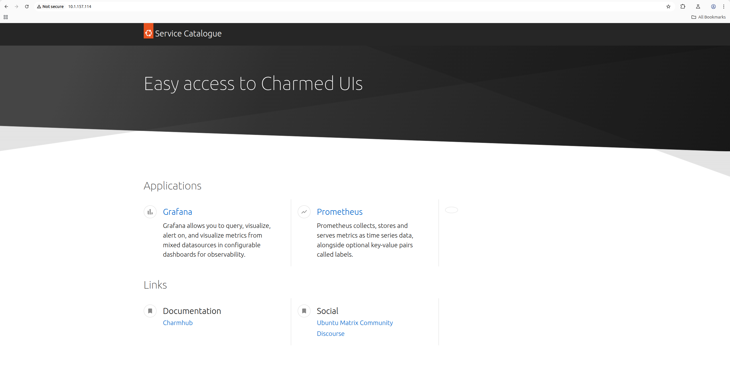Visit the Discourse link
Viewport: 730px width, 388px height.
click(330, 334)
